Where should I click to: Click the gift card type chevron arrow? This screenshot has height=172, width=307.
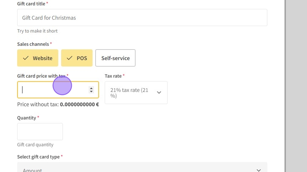259,170
